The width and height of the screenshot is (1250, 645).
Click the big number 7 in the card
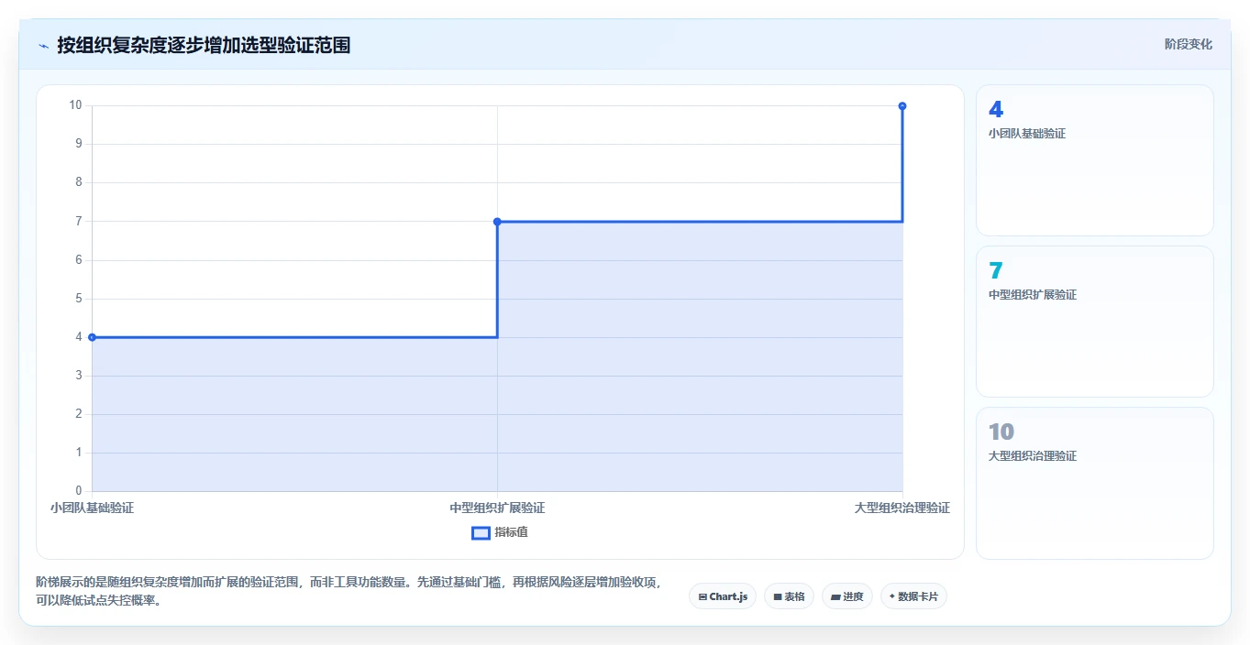point(996,270)
